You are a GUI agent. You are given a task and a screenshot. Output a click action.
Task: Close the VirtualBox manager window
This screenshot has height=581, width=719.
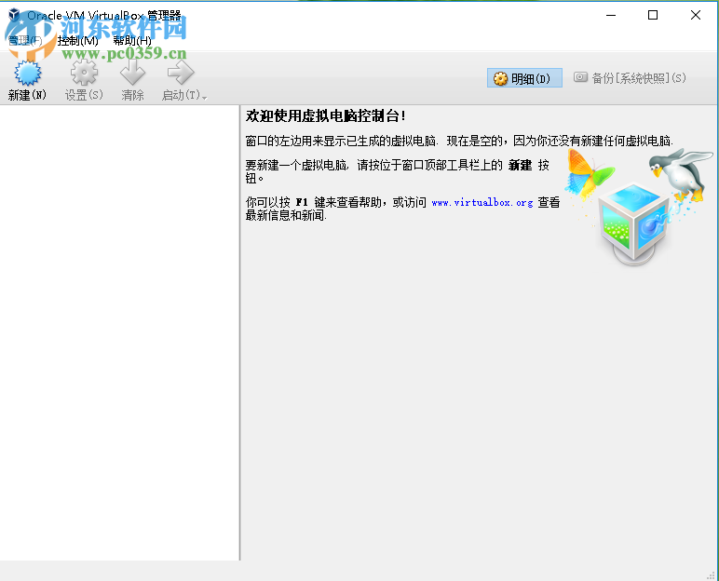pos(696,15)
